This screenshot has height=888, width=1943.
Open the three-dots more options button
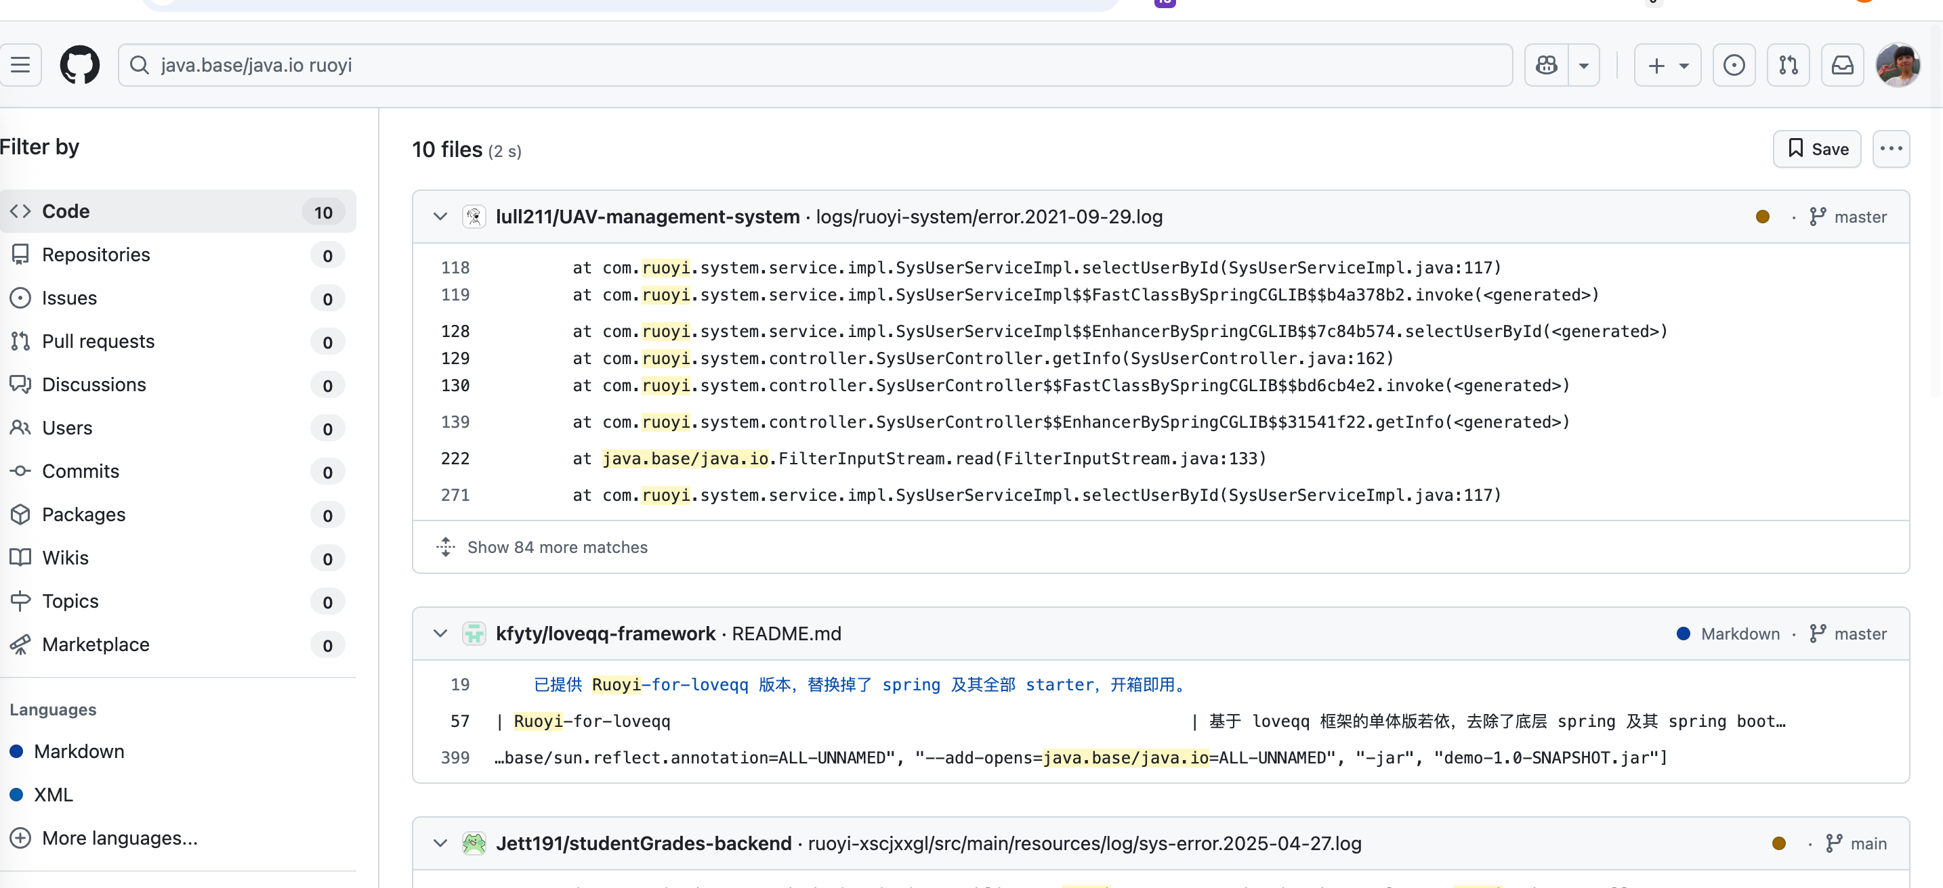(x=1890, y=148)
